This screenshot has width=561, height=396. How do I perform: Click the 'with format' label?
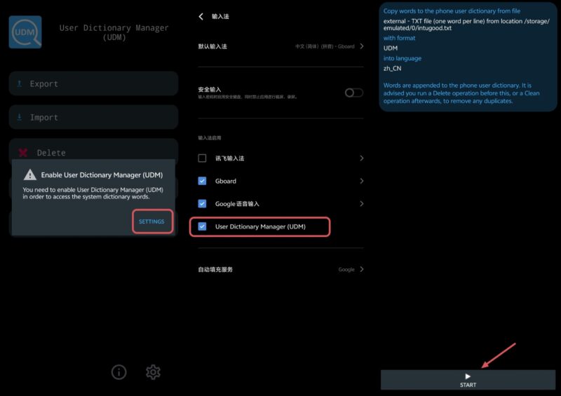(x=399, y=38)
